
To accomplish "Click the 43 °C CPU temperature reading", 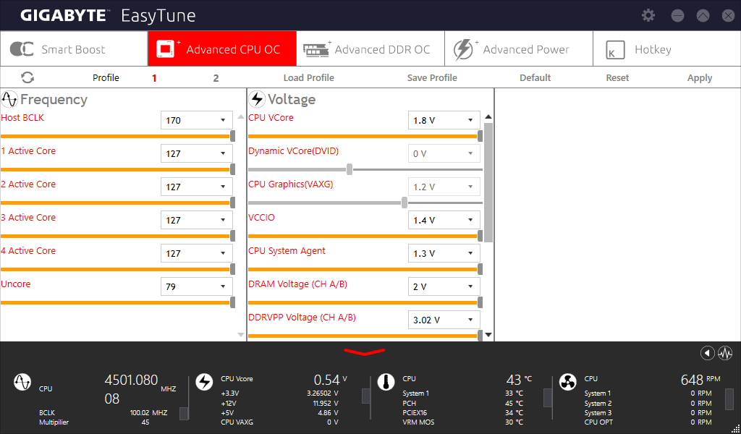I will tap(519, 379).
